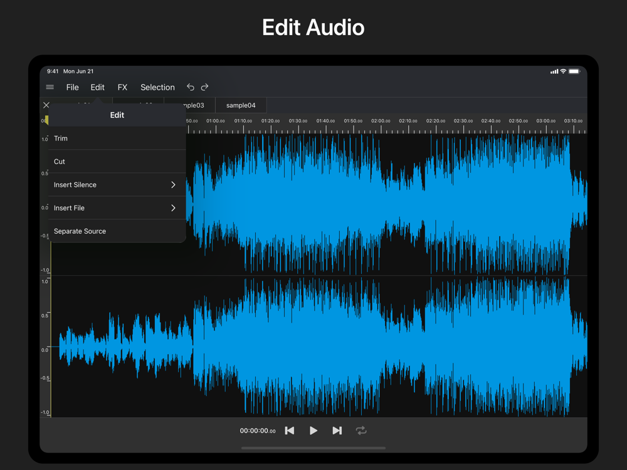Click the undo arrow icon
Viewport: 627px width, 470px height.
coord(191,87)
